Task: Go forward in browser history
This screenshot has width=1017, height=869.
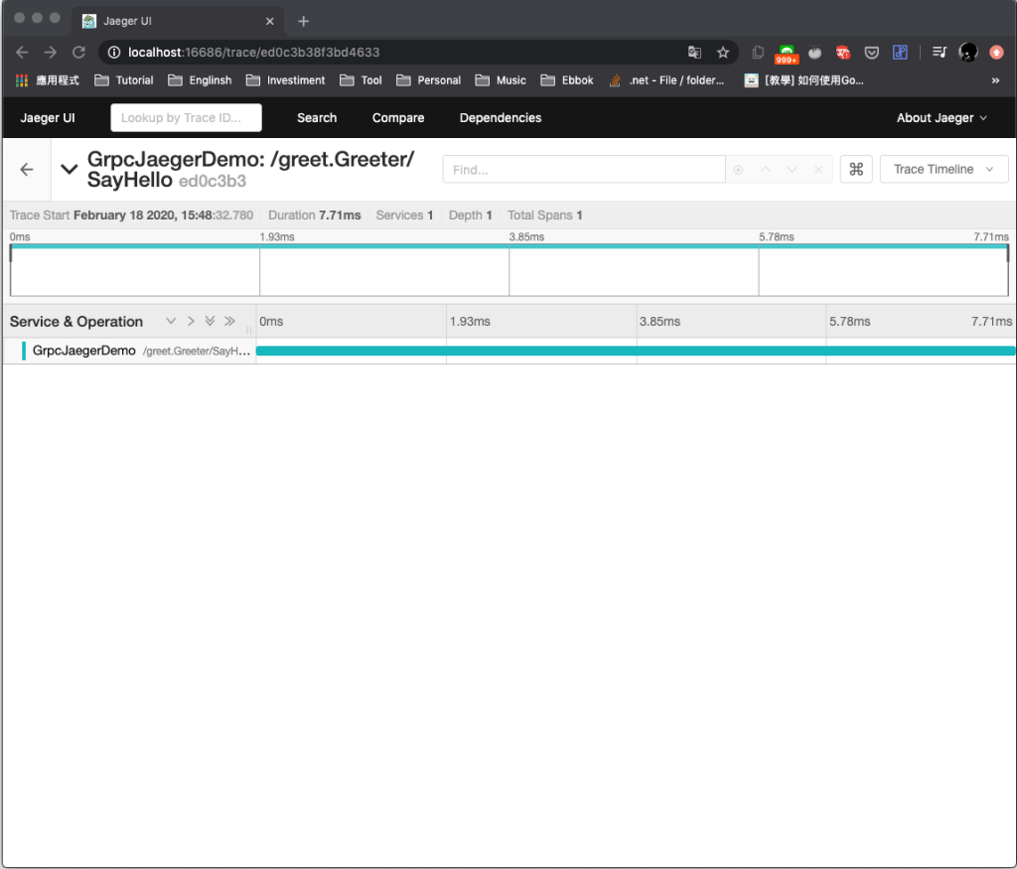Action: pyautogui.click(x=51, y=52)
